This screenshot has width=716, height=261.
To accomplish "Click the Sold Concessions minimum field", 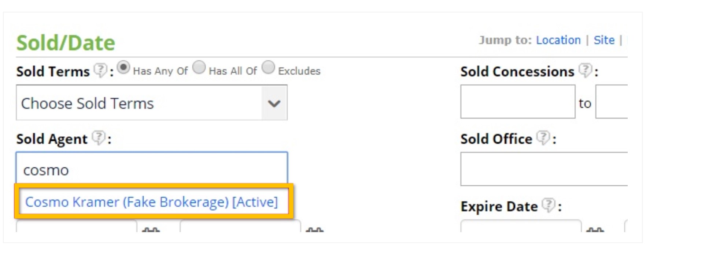I will pyautogui.click(x=517, y=102).
